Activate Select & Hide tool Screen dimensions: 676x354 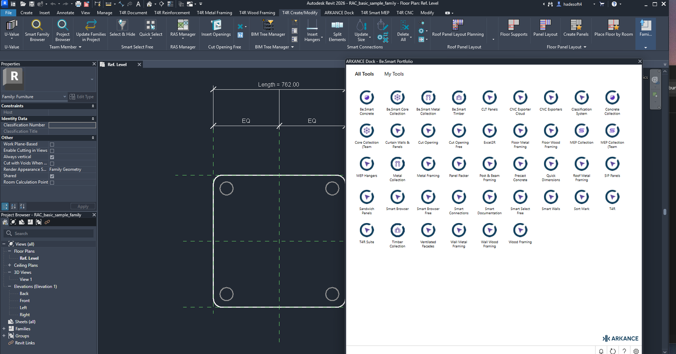pos(122,29)
